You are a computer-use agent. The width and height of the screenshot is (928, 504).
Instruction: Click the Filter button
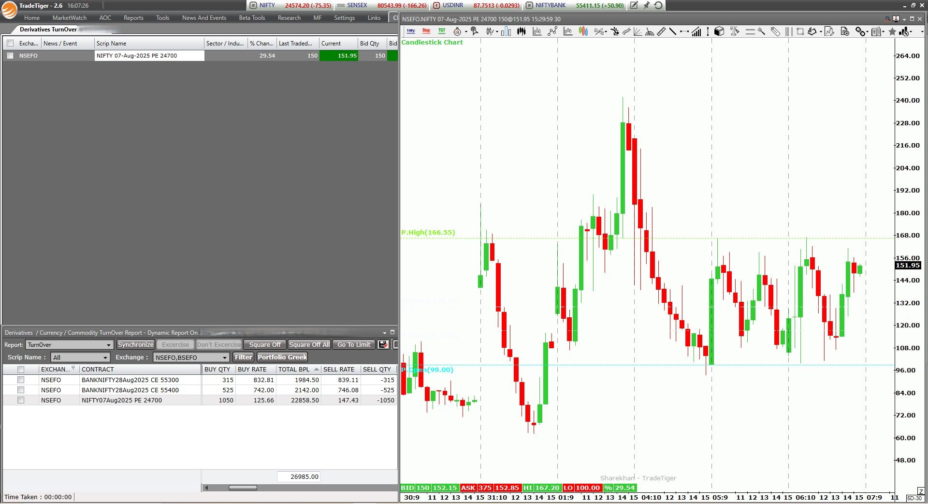(x=244, y=357)
